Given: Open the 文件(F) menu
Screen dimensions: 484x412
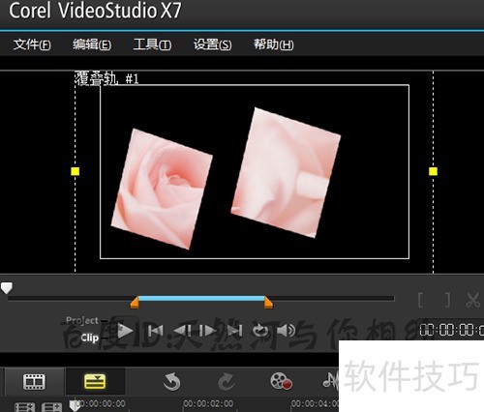Looking at the screenshot, I should click(32, 44).
